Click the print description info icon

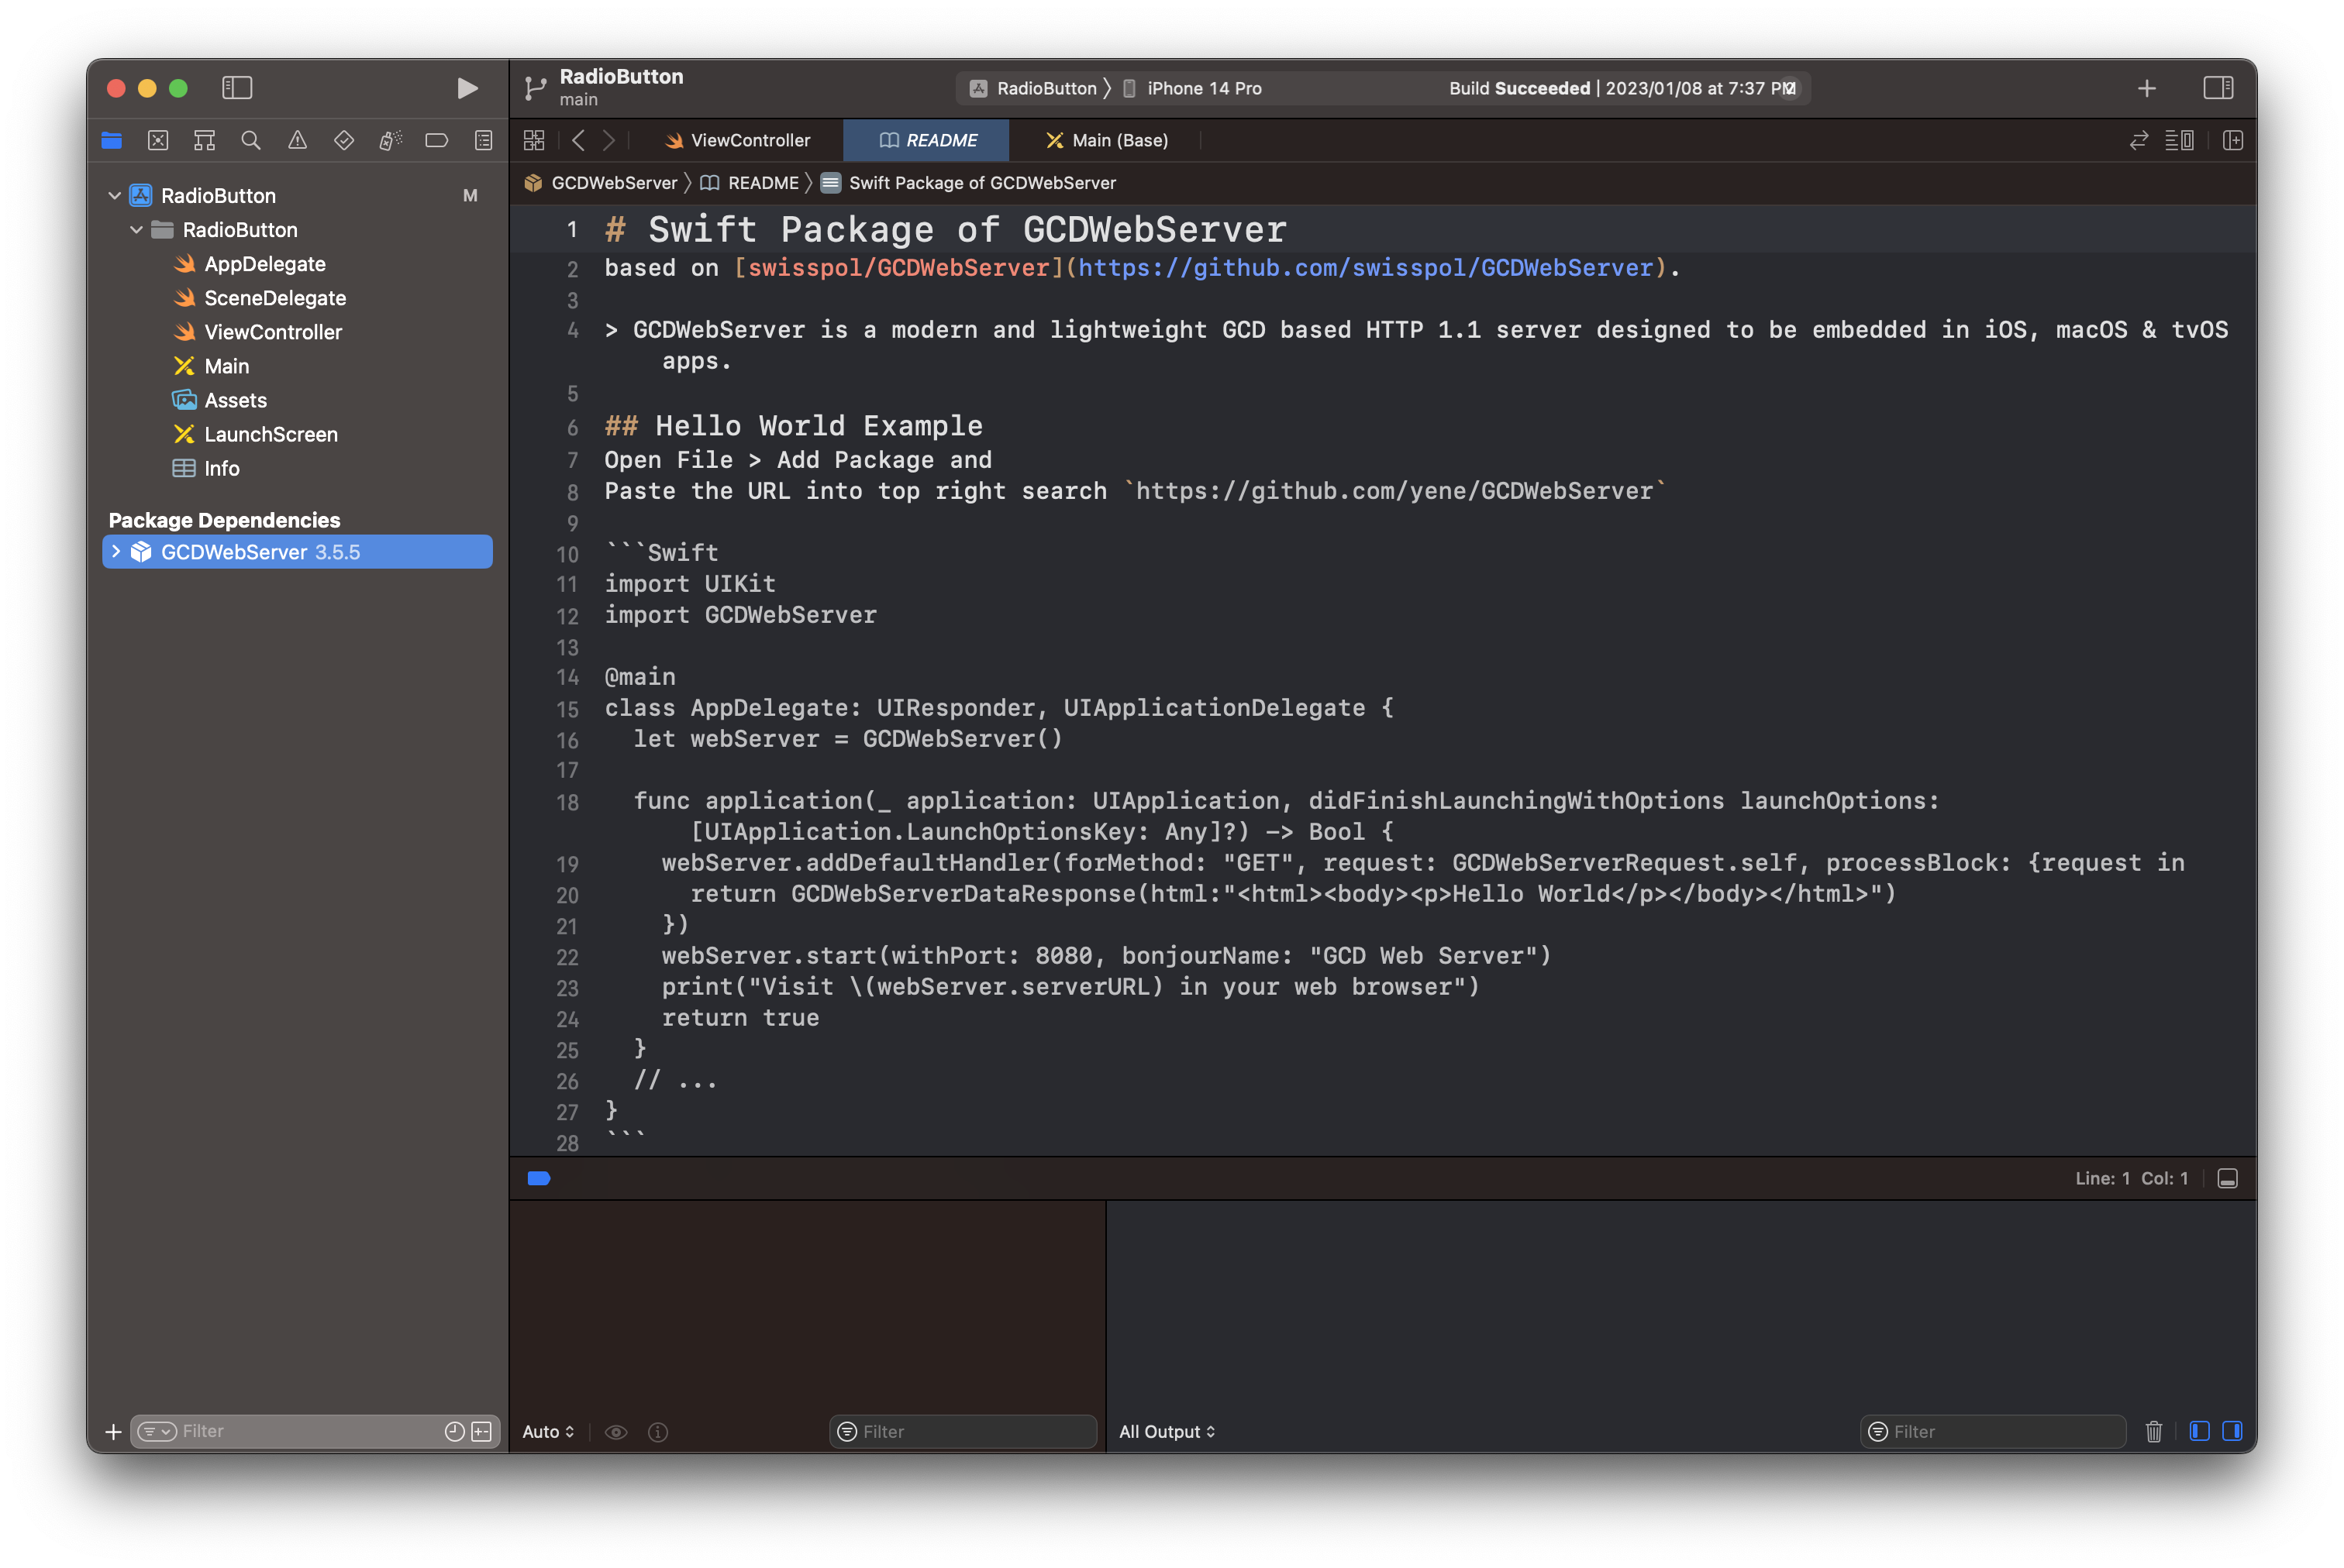[657, 1431]
